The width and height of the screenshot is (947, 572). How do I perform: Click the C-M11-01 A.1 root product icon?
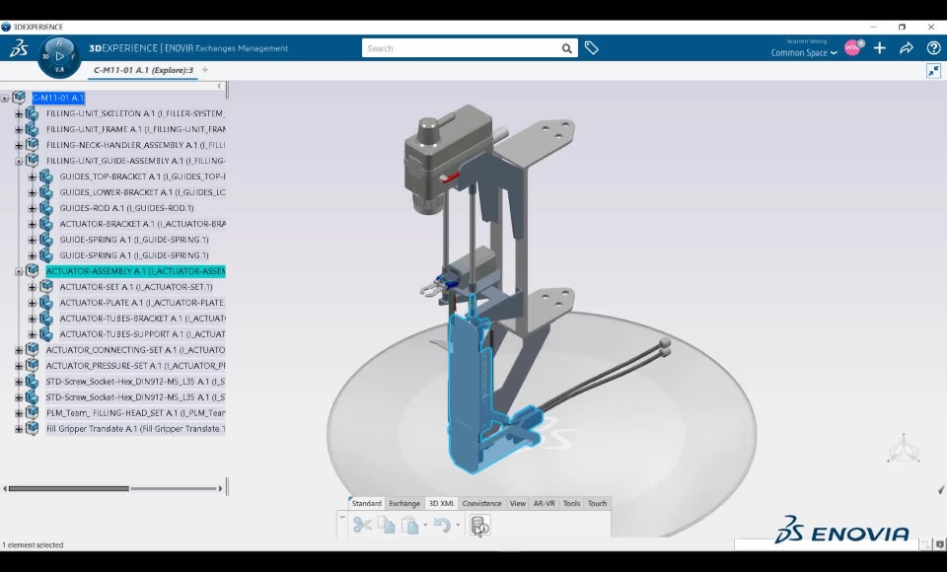coord(19,98)
